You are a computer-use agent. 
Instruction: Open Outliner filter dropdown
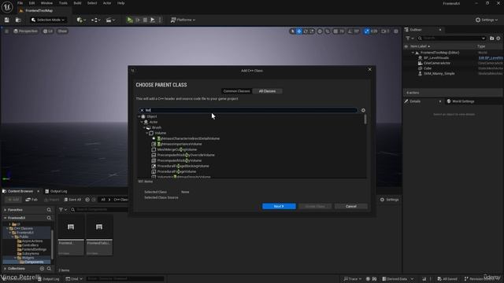[x=409, y=39]
